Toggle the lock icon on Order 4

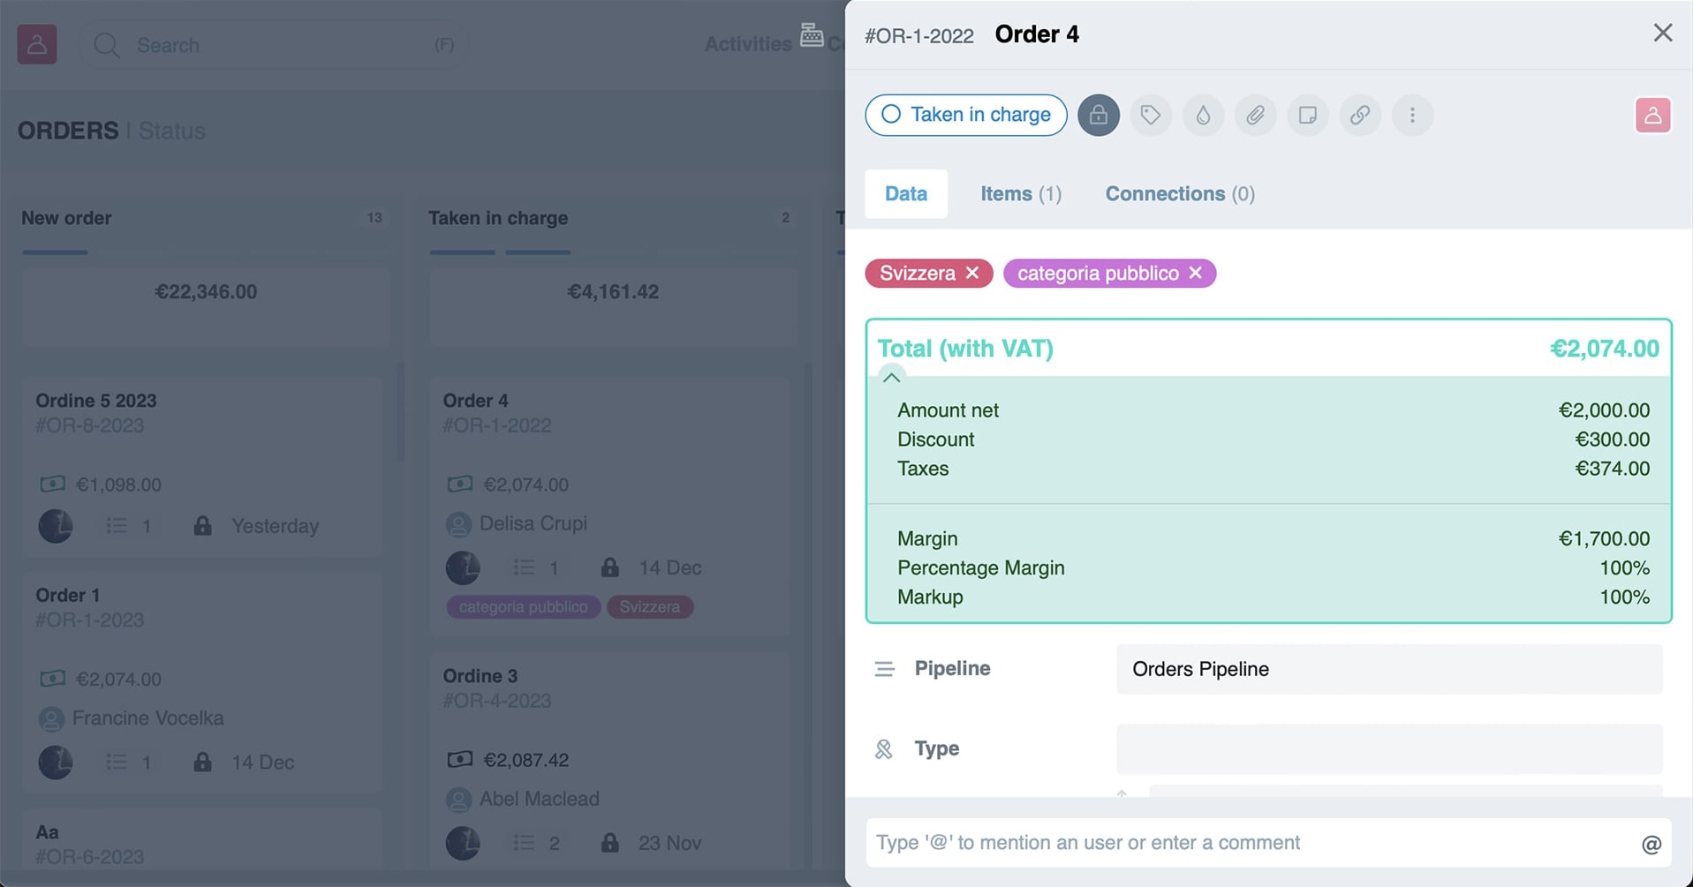click(1098, 115)
